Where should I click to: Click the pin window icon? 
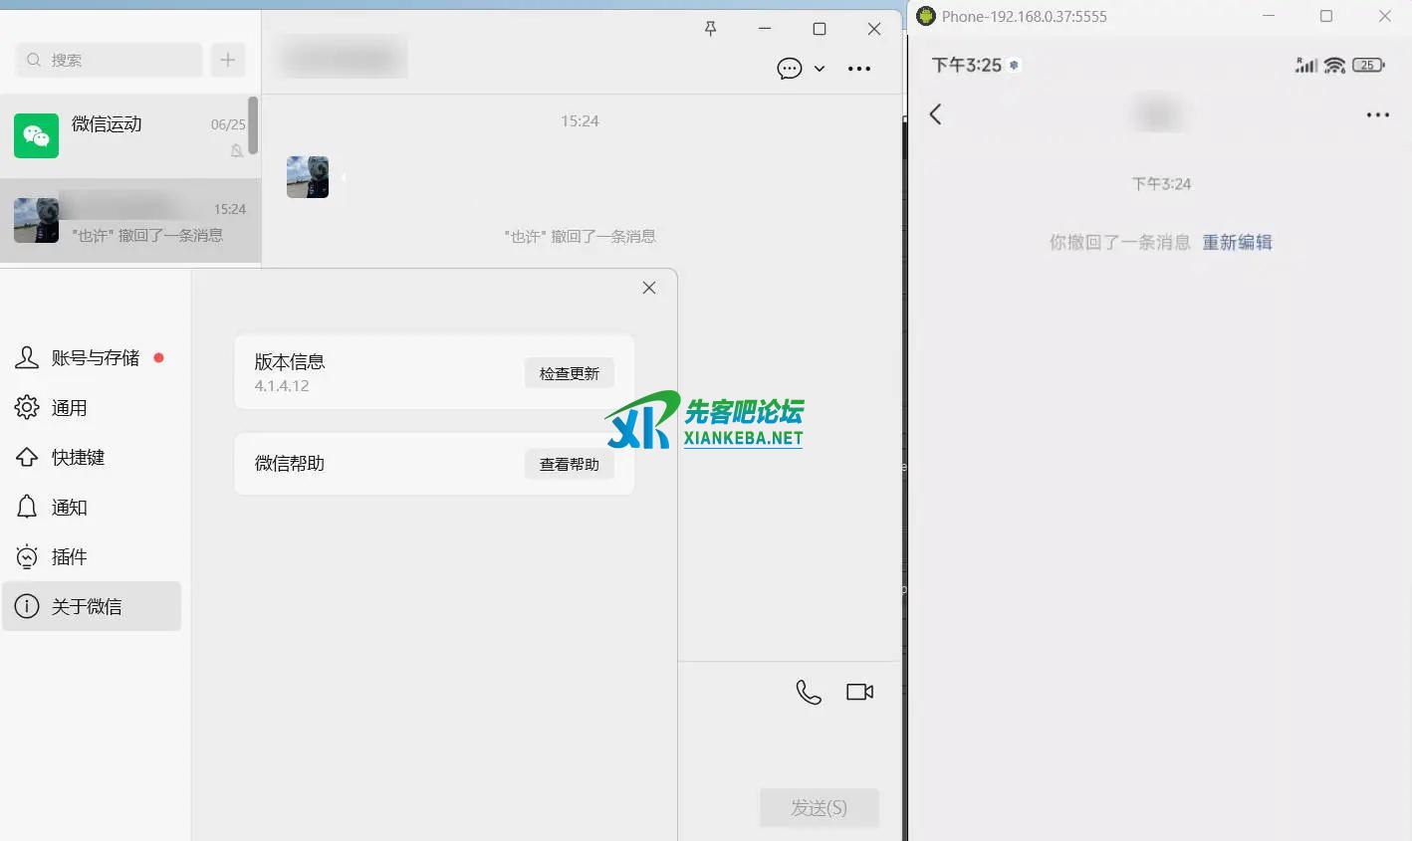click(x=710, y=29)
